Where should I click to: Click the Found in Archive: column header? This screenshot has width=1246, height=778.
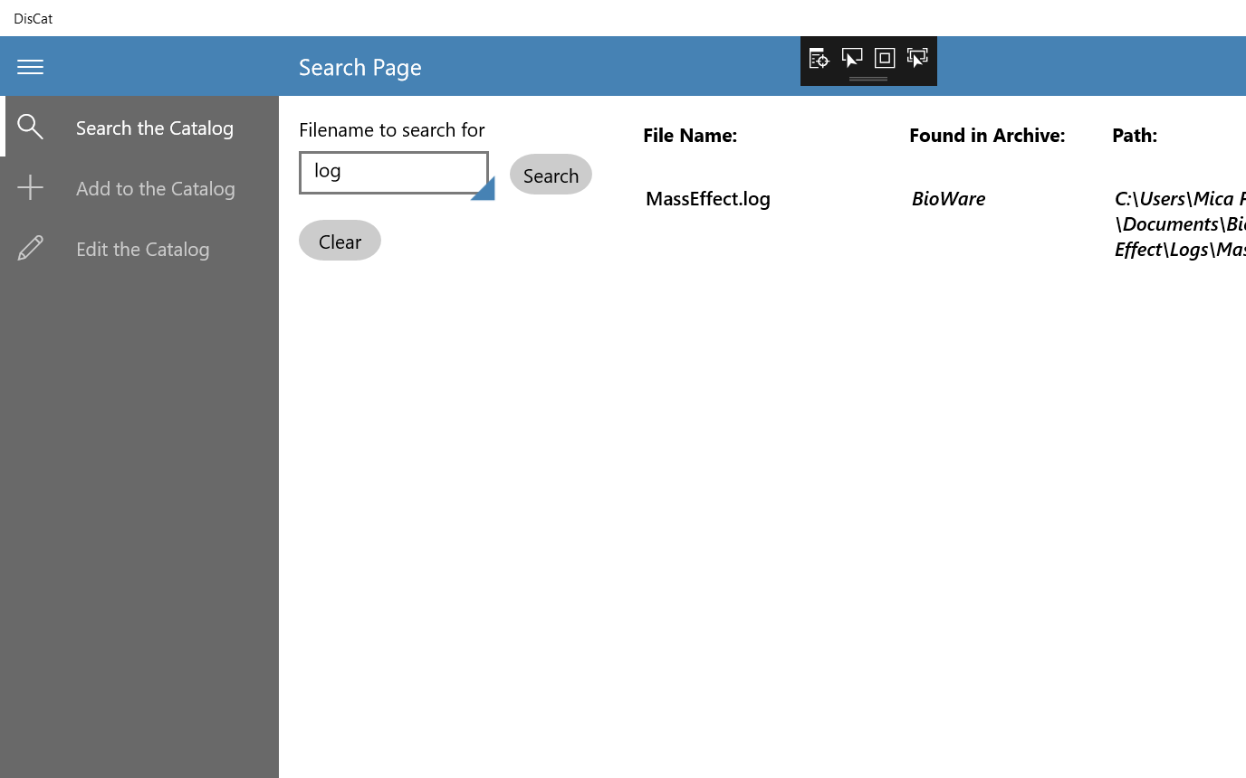click(987, 135)
